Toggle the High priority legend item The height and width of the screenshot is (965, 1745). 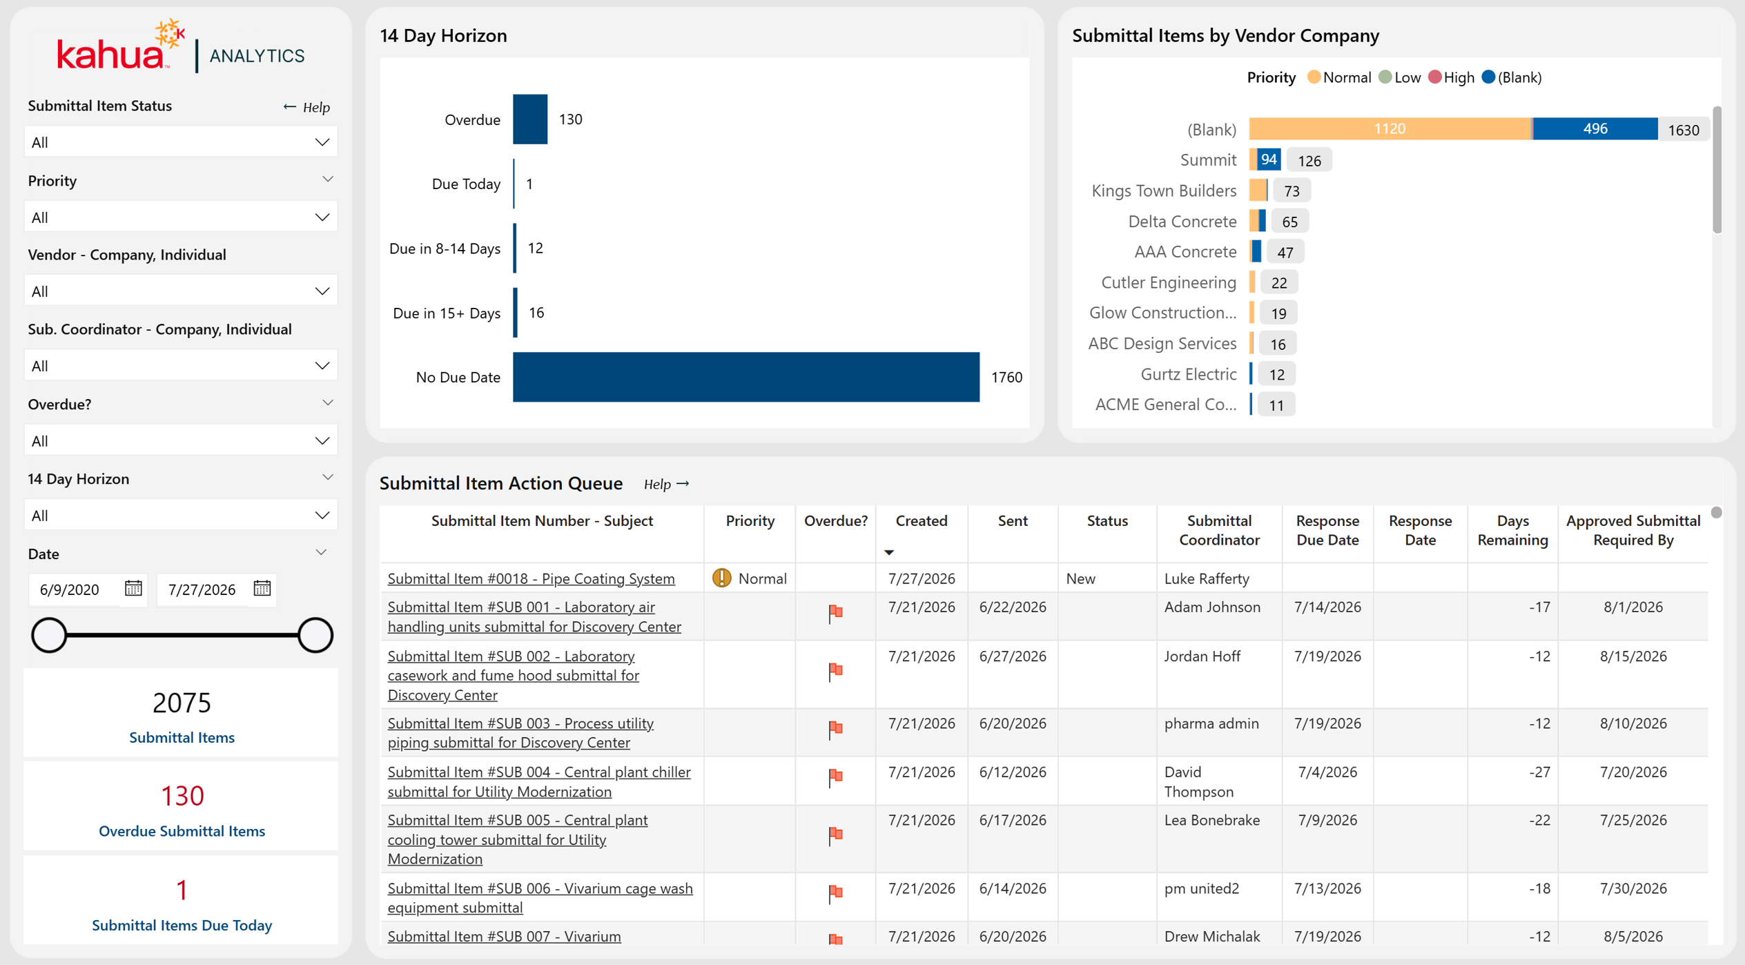1451,77
